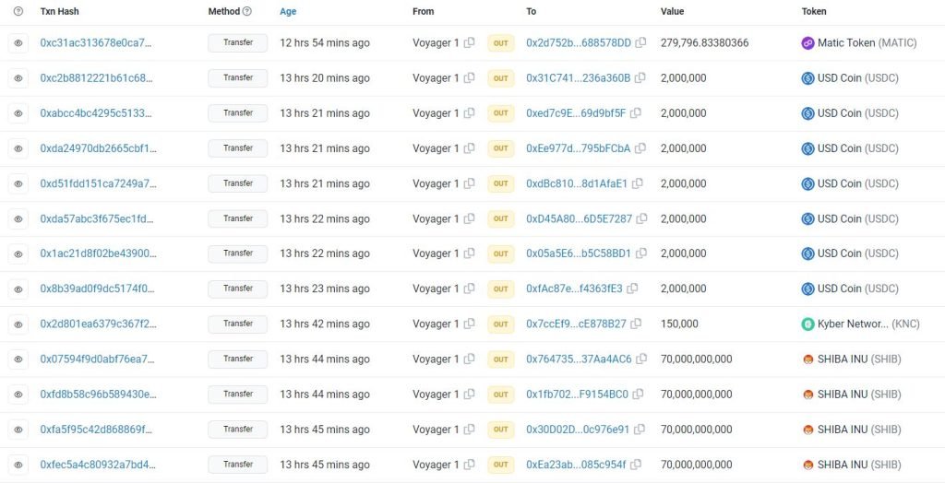Click Transfer method badge in 0x2d801ea6379c367f2 row

point(237,324)
